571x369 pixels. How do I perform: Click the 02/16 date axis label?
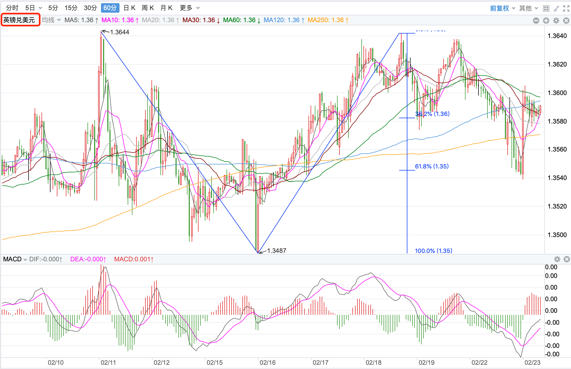point(268,363)
